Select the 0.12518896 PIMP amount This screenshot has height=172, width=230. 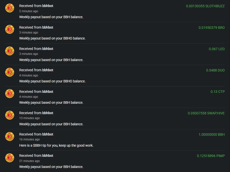pyautogui.click(x=211, y=156)
